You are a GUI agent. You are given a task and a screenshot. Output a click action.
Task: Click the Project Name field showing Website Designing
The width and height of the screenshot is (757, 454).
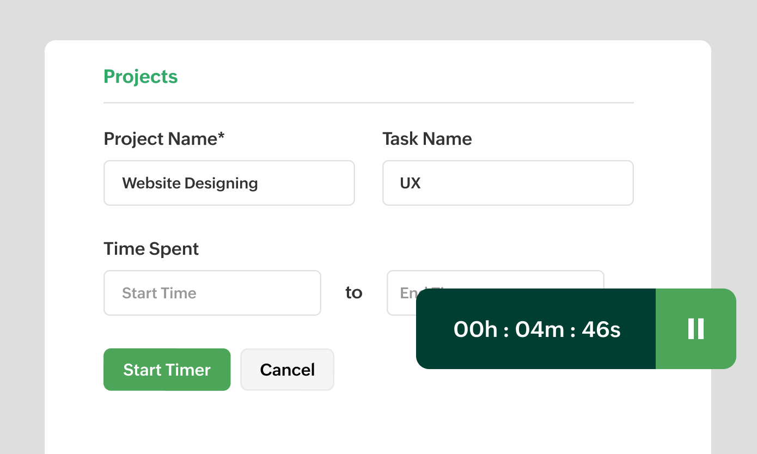pos(229,183)
